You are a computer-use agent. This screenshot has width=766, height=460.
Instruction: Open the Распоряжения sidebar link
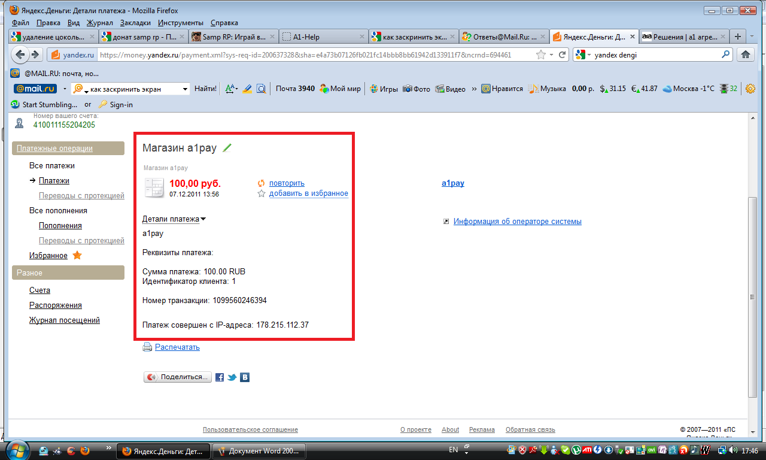pos(56,305)
